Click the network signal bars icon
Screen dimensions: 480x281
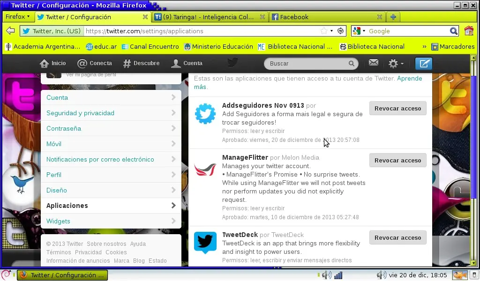[338, 275]
